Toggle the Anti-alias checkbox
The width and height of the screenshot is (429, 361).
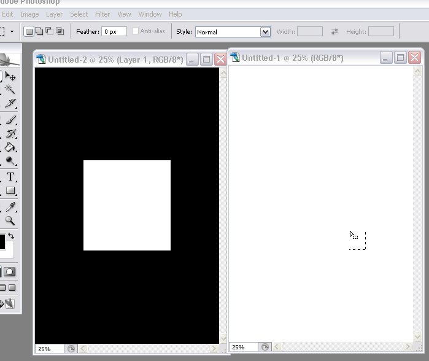136,31
